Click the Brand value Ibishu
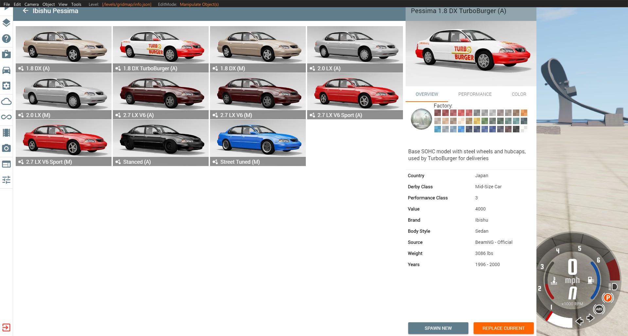Screen dimensions: 628x336 (x=481, y=220)
